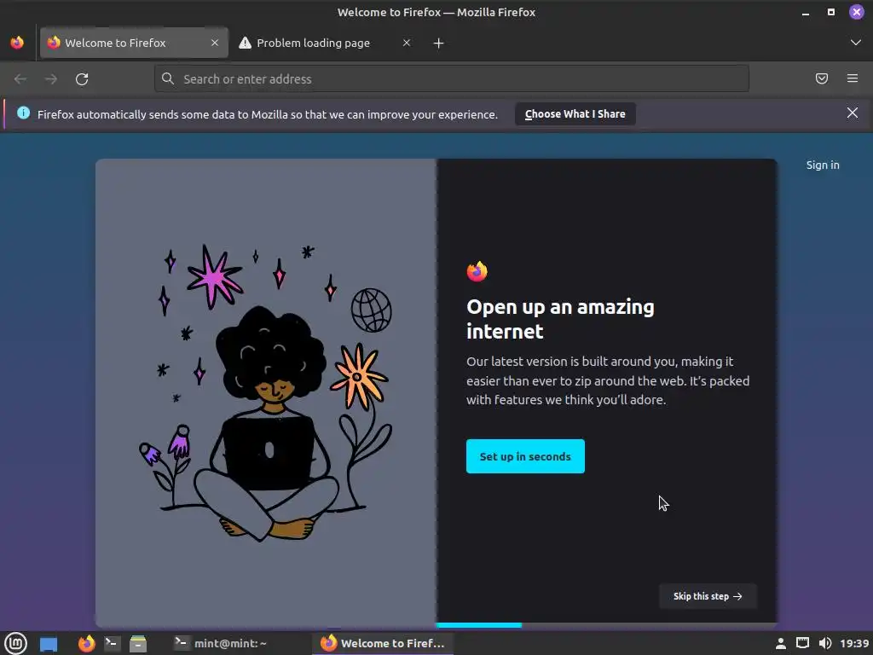Open the network connection tray icon
The width and height of the screenshot is (873, 655).
pyautogui.click(x=802, y=643)
